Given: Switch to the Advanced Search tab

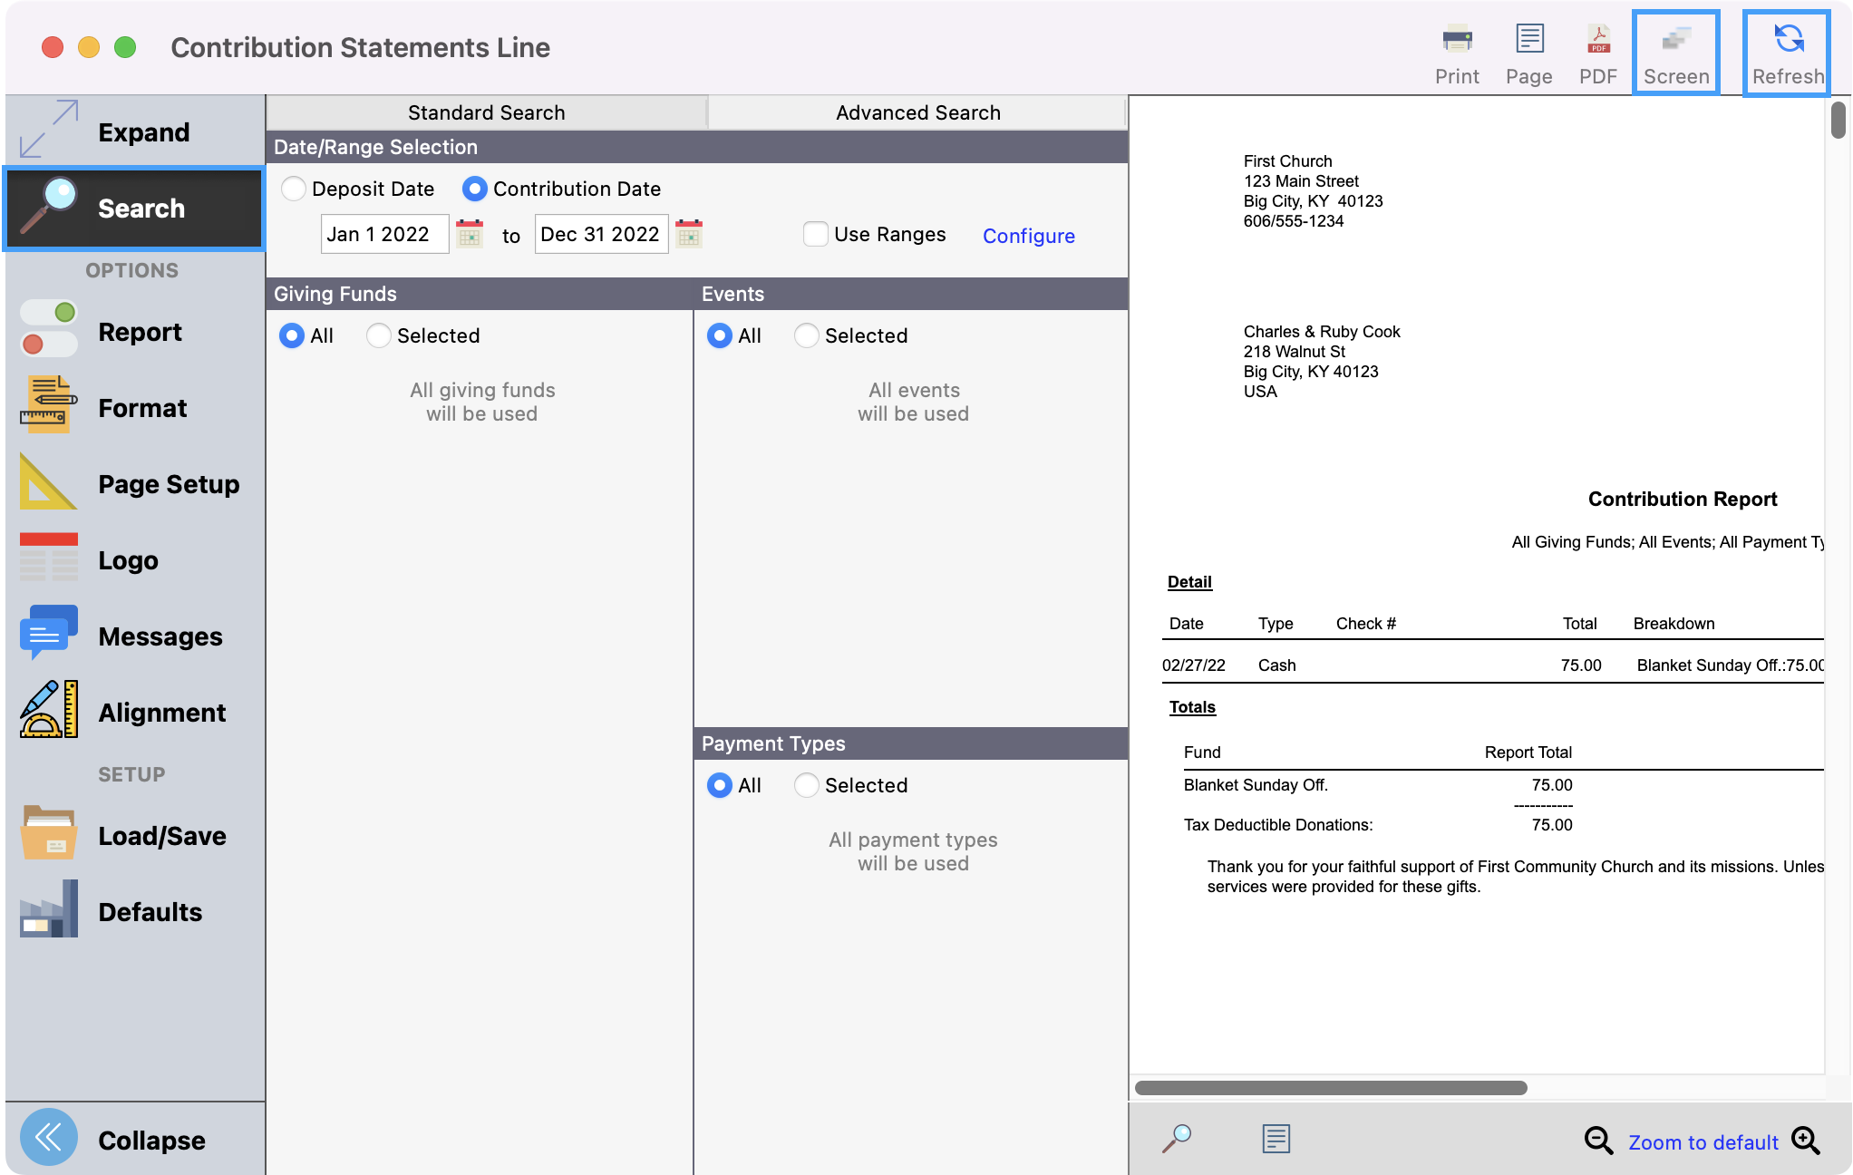Looking at the screenshot, I should tap(917, 112).
